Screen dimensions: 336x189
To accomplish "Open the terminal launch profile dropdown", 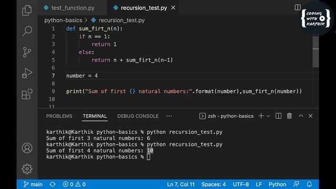I will [x=268, y=116].
